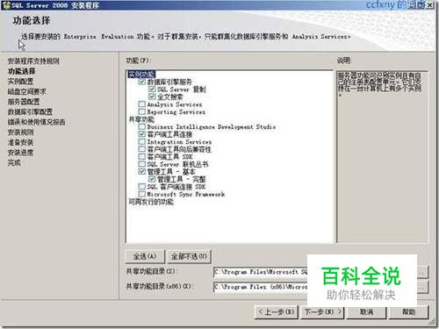Click 准备安装 step in sidebar
The height and width of the screenshot is (329, 439).
[20, 142]
